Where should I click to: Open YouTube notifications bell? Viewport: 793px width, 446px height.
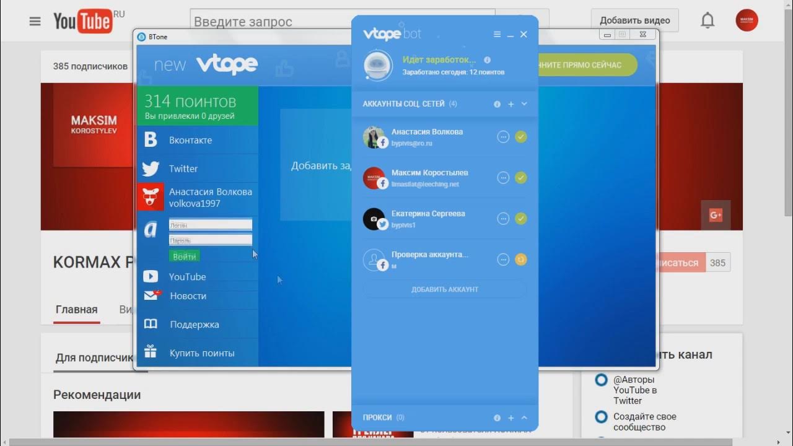pyautogui.click(x=707, y=20)
